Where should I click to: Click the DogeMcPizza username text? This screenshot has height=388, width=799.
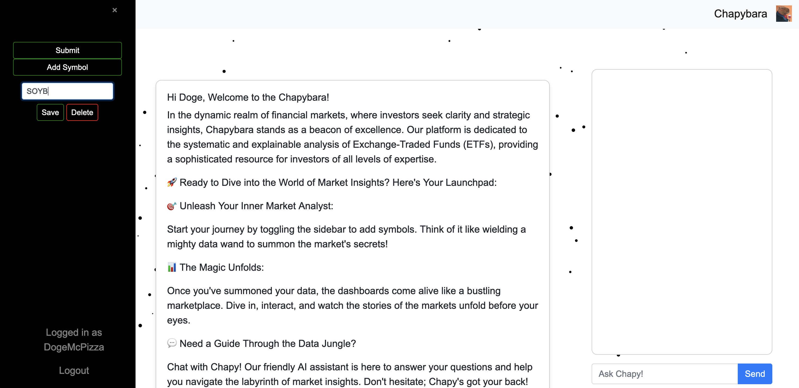coord(74,347)
